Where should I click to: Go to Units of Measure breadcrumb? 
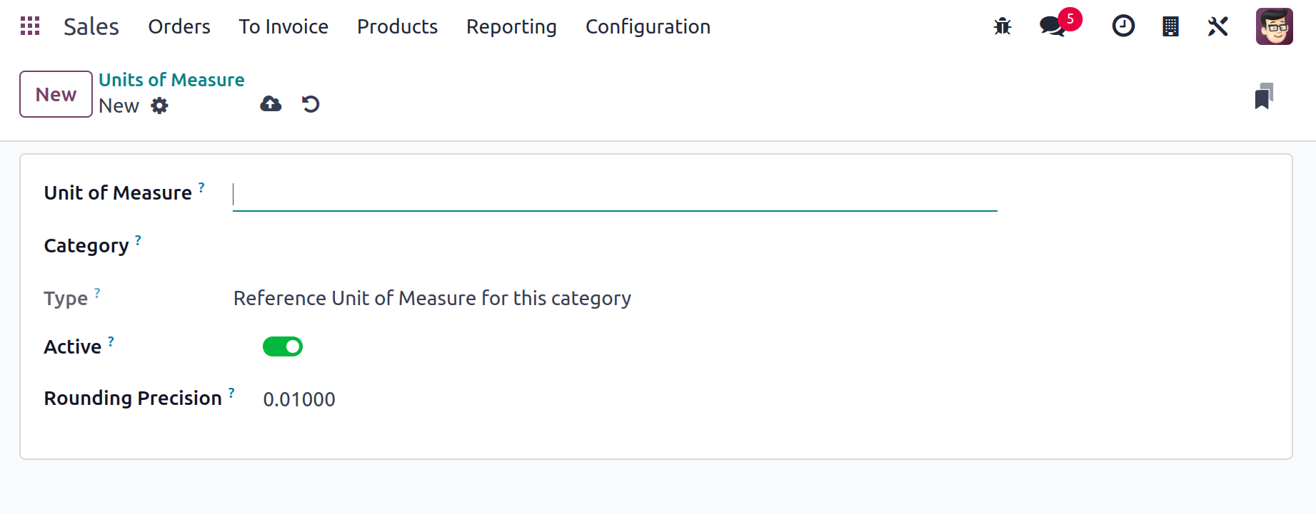point(171,80)
